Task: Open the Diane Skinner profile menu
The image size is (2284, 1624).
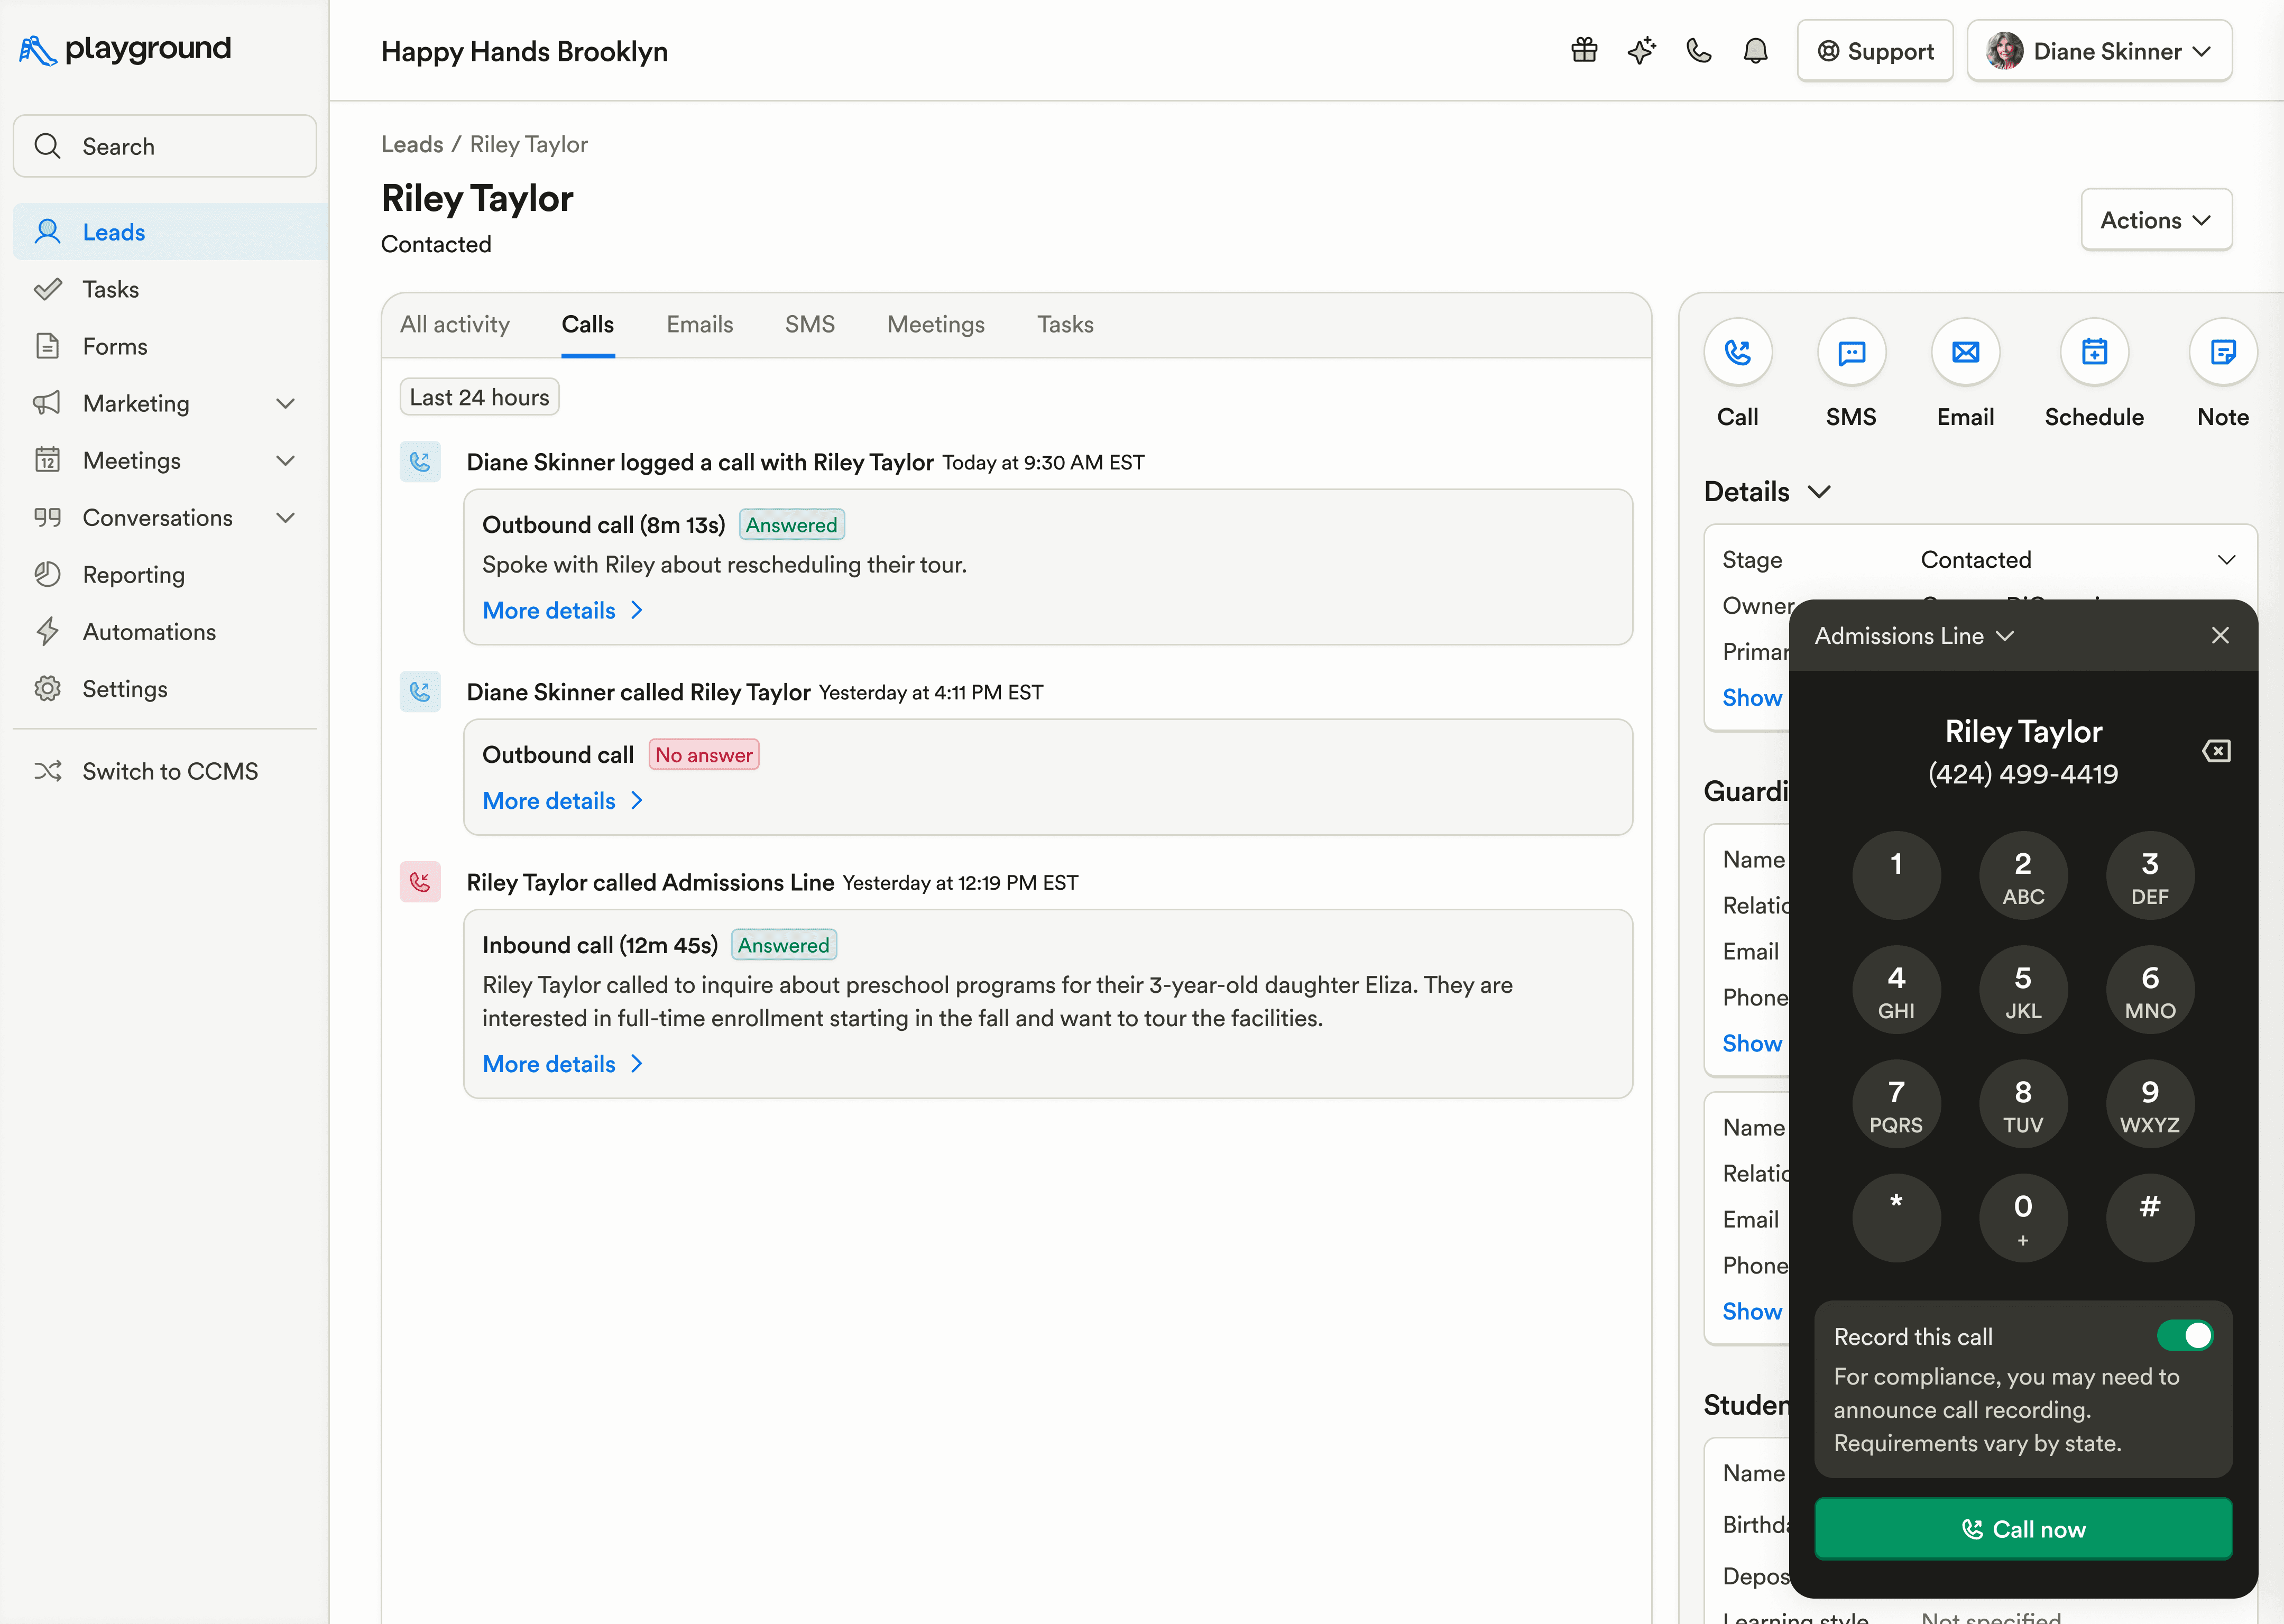Action: tap(2098, 51)
